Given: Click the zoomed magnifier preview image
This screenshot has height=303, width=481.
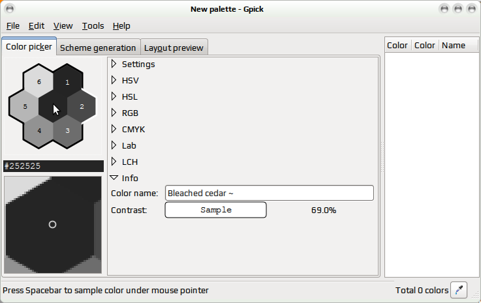Looking at the screenshot, I should click(x=53, y=225).
